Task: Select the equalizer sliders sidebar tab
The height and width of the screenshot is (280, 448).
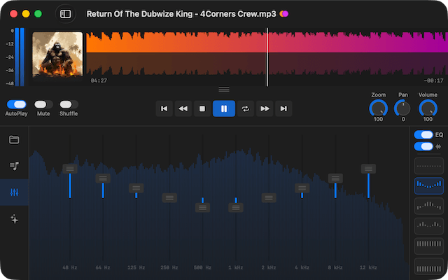Action: [14, 192]
